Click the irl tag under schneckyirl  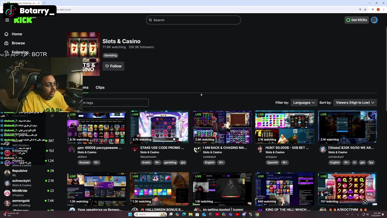pos(355,162)
